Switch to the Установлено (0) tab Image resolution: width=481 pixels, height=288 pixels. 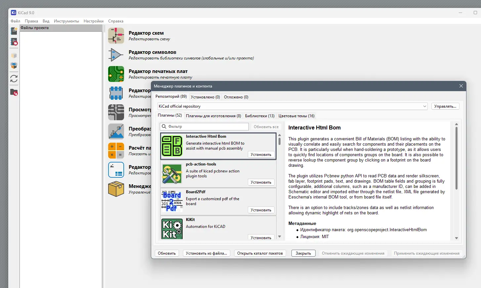pyautogui.click(x=205, y=97)
